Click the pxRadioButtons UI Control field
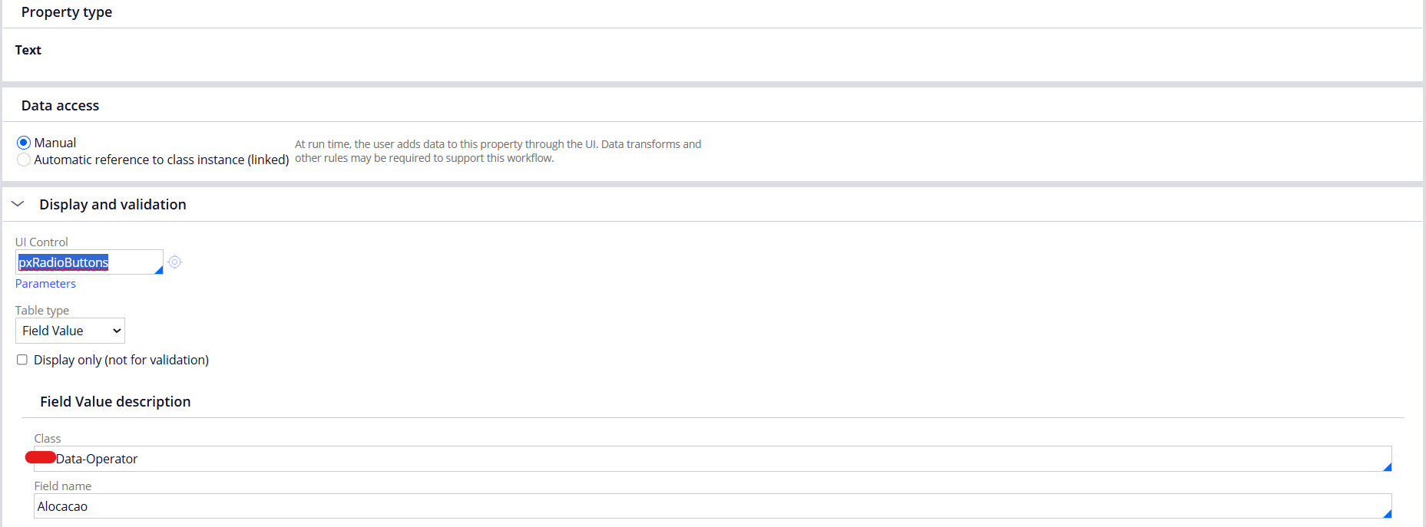 click(84, 262)
